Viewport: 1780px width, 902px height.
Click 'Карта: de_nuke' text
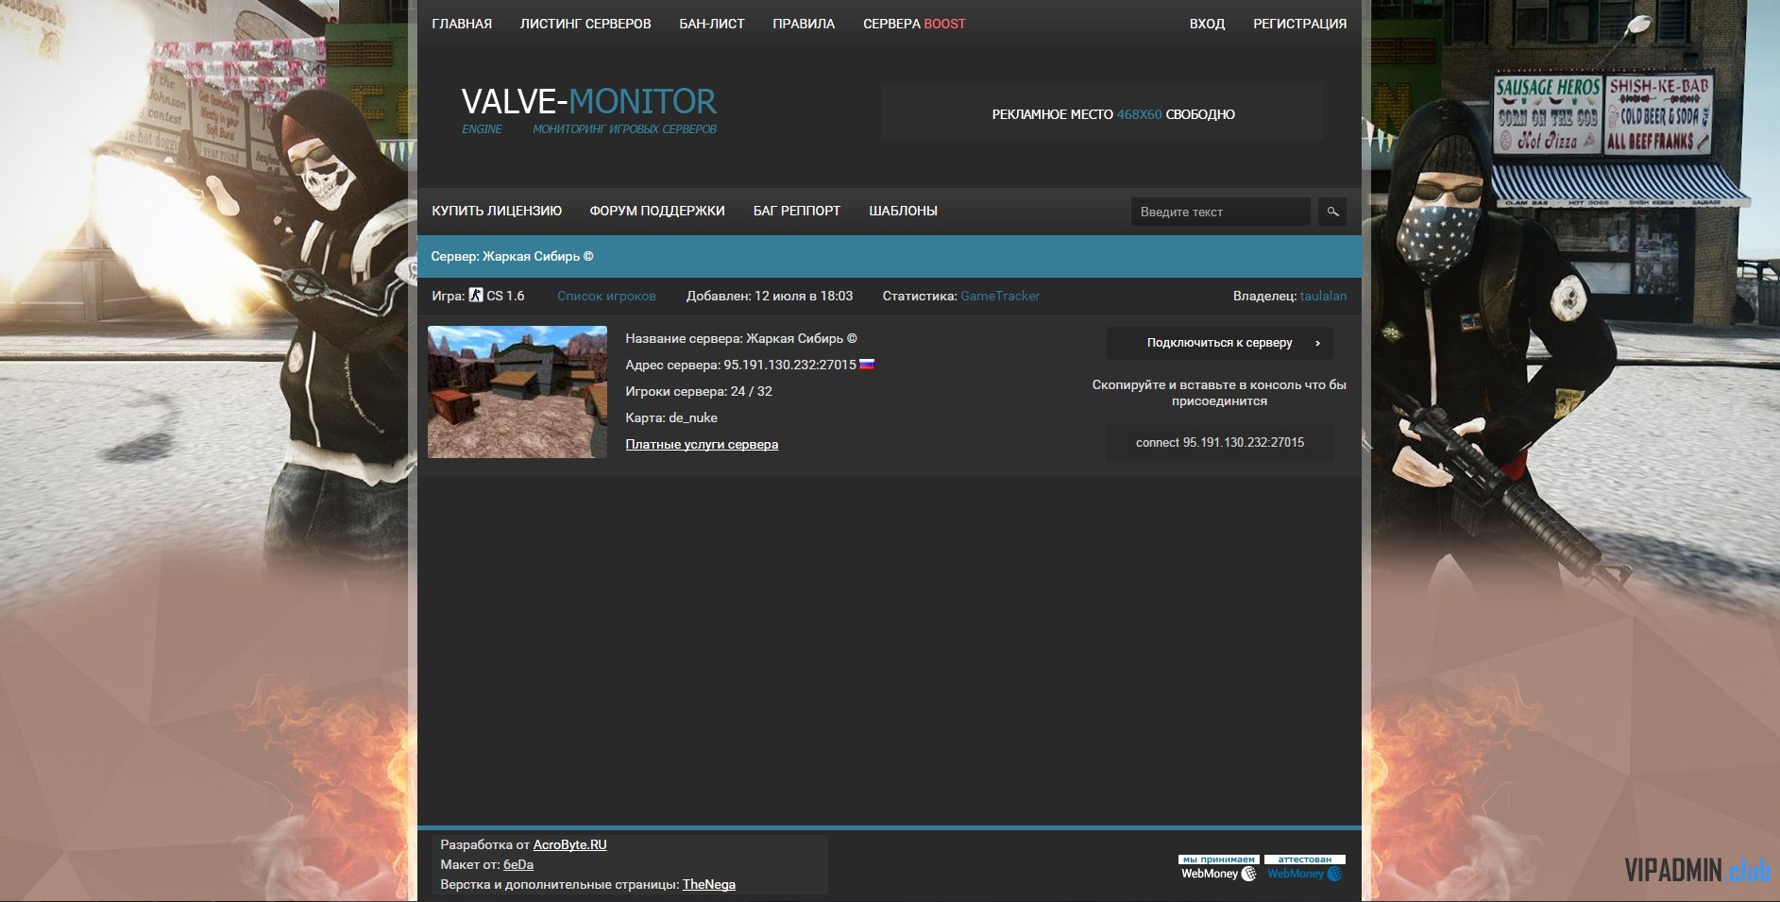click(x=671, y=417)
